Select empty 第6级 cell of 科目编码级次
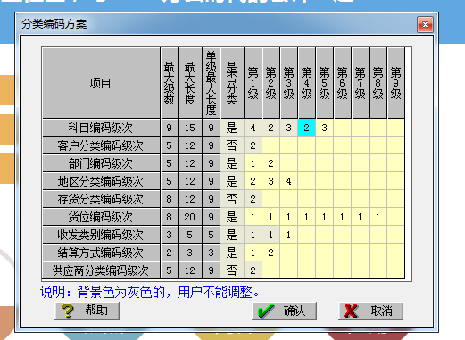 coord(342,128)
